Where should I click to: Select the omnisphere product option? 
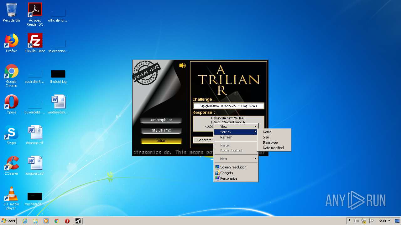coord(161,120)
